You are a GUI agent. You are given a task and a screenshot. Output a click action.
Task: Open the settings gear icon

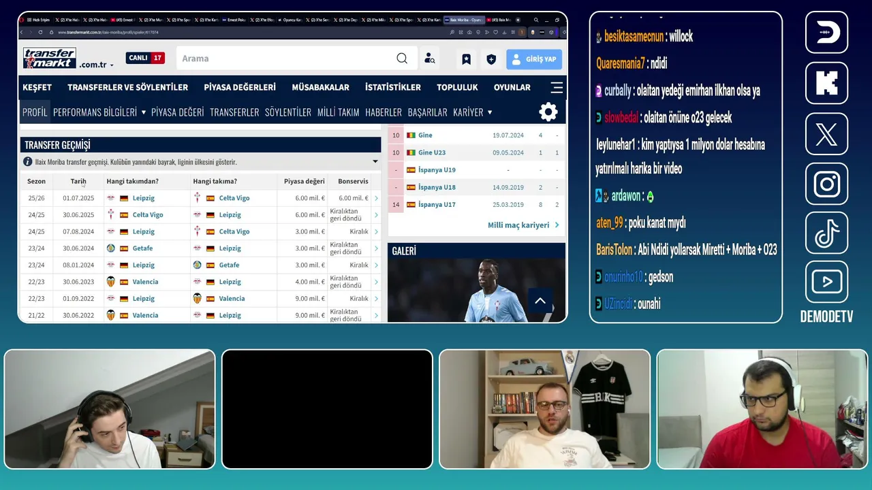point(548,112)
